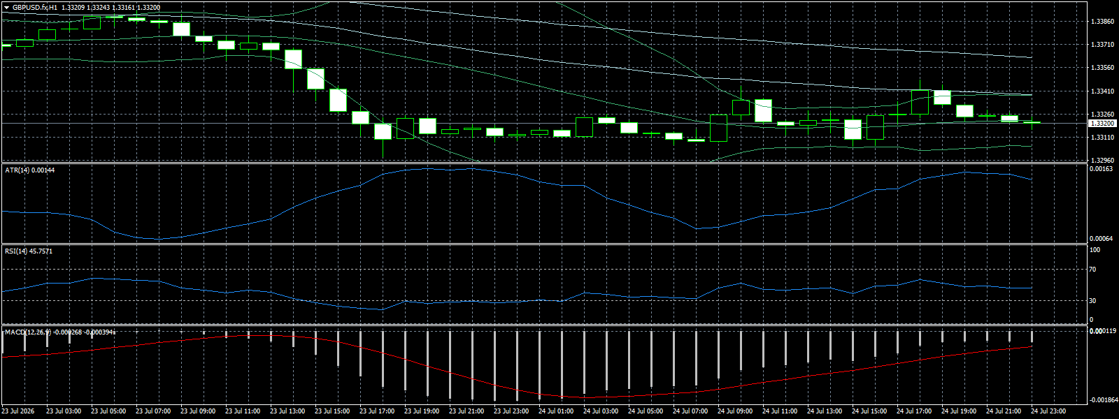Viewport: 1119px width, 419px height.
Task: Click the 24 Jul 05:00 time label
Action: [x=646, y=411]
